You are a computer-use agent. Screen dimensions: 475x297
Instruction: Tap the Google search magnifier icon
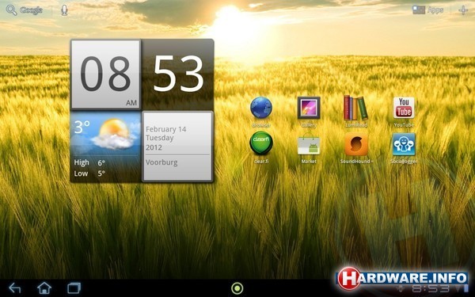(x=12, y=10)
